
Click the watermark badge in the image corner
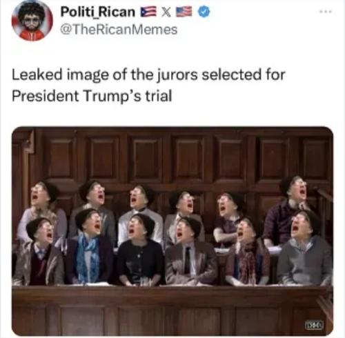click(314, 325)
